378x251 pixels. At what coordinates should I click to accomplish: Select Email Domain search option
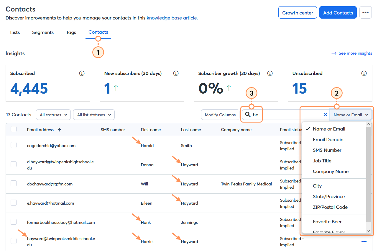click(x=334, y=139)
